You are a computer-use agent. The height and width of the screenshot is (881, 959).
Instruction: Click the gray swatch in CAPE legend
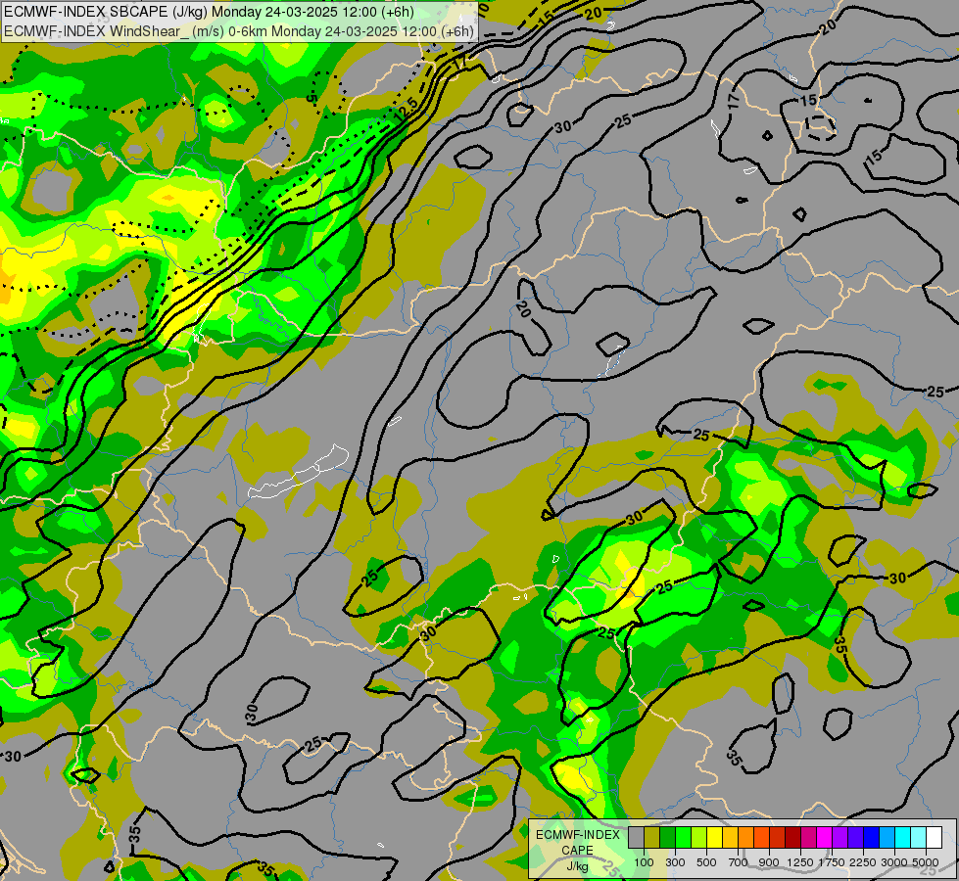click(x=636, y=838)
